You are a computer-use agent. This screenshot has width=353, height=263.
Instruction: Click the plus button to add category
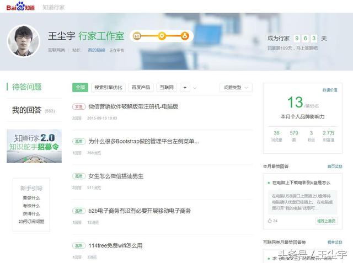(185, 88)
